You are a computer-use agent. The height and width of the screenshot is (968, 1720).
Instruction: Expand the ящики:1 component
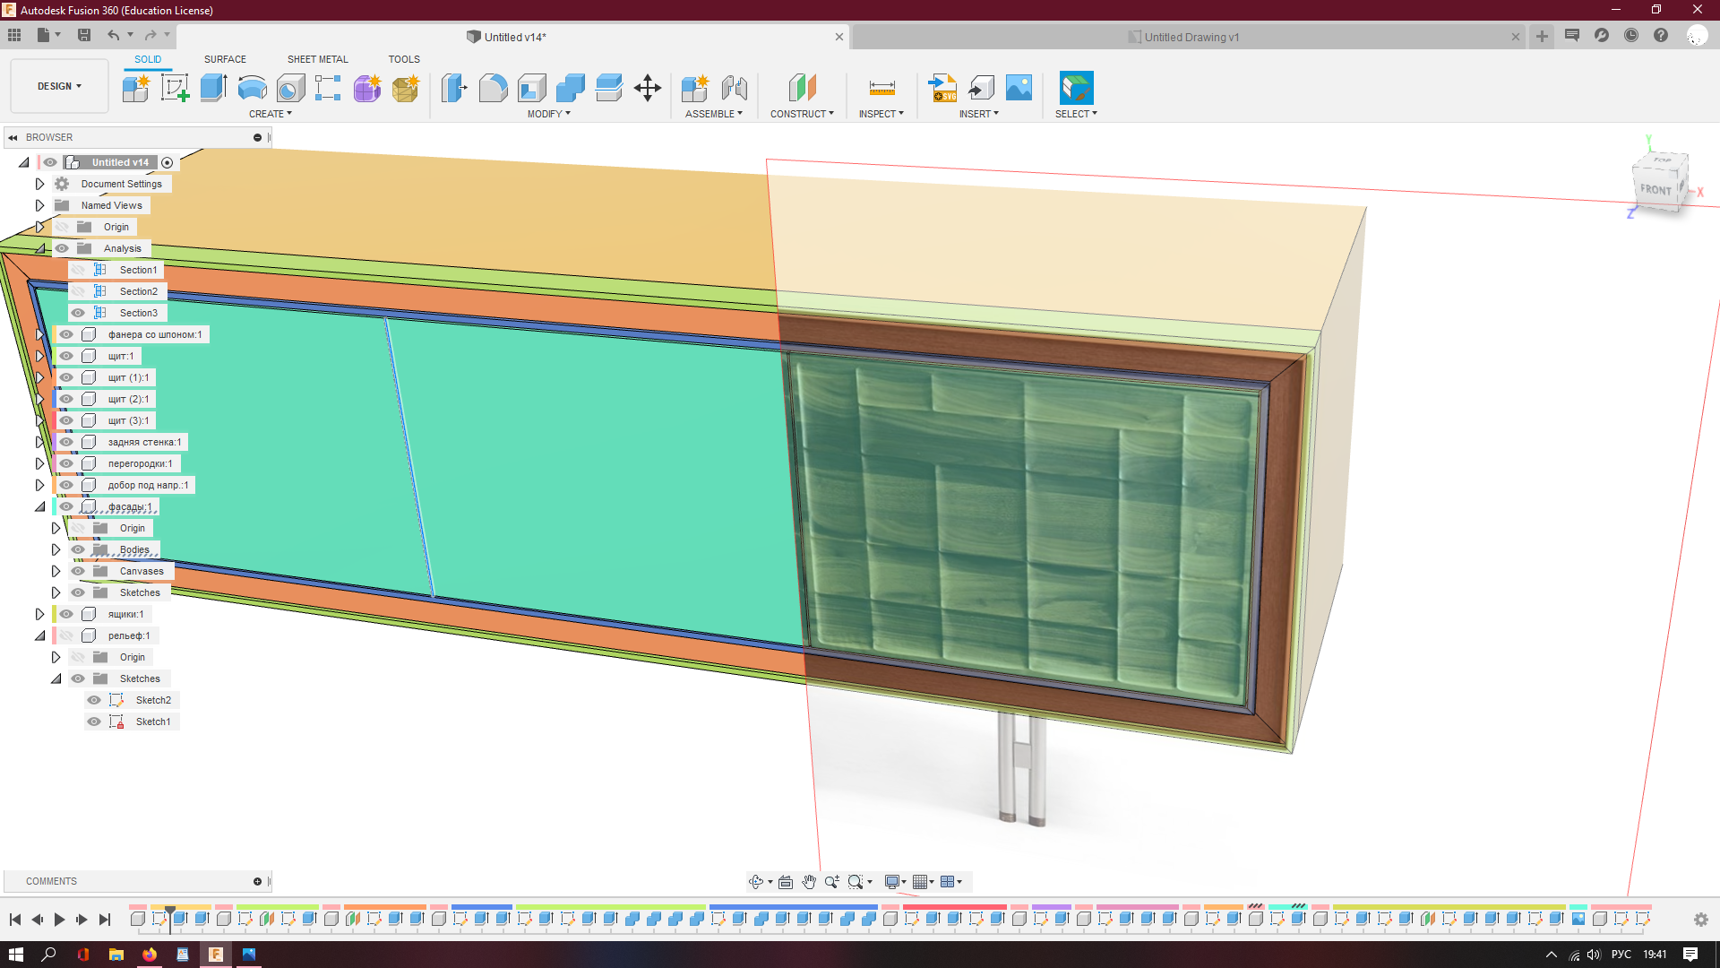39,614
